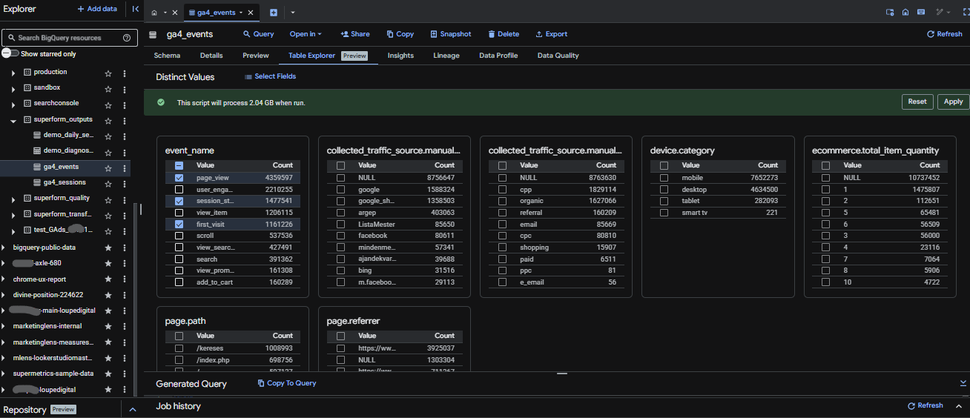Viewport: 970px width, 418px height.
Task: Check the user_engagement event value
Action: 179,190
